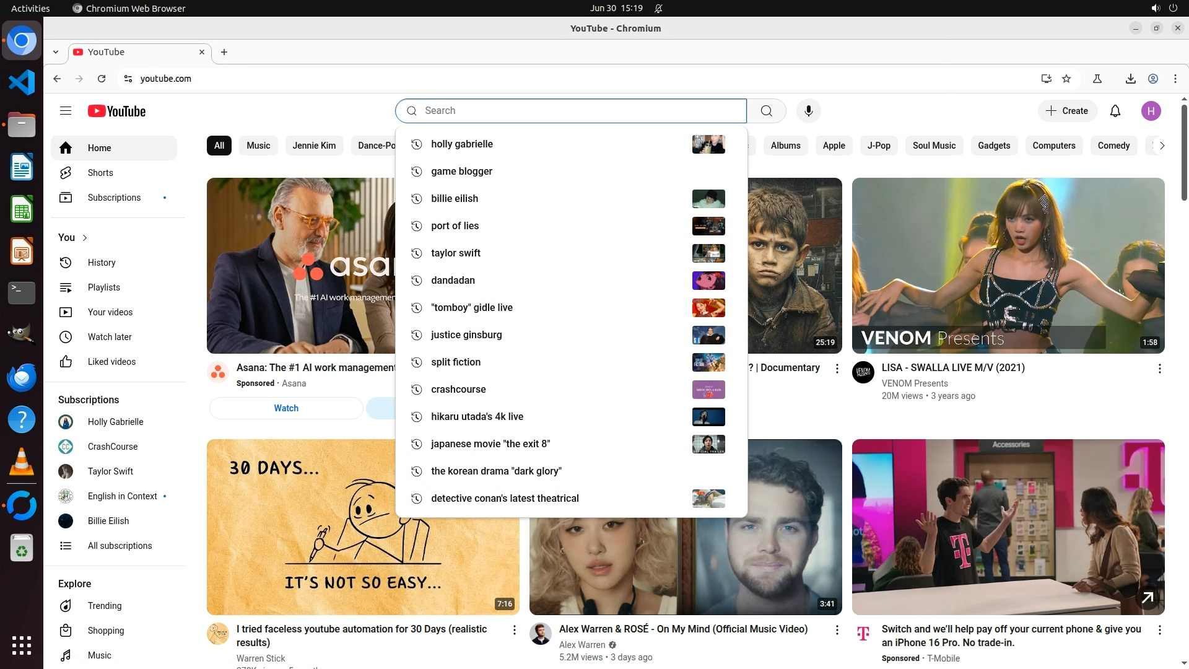Select the Comedy category chip
This screenshot has width=1189, height=669.
coord(1113,146)
